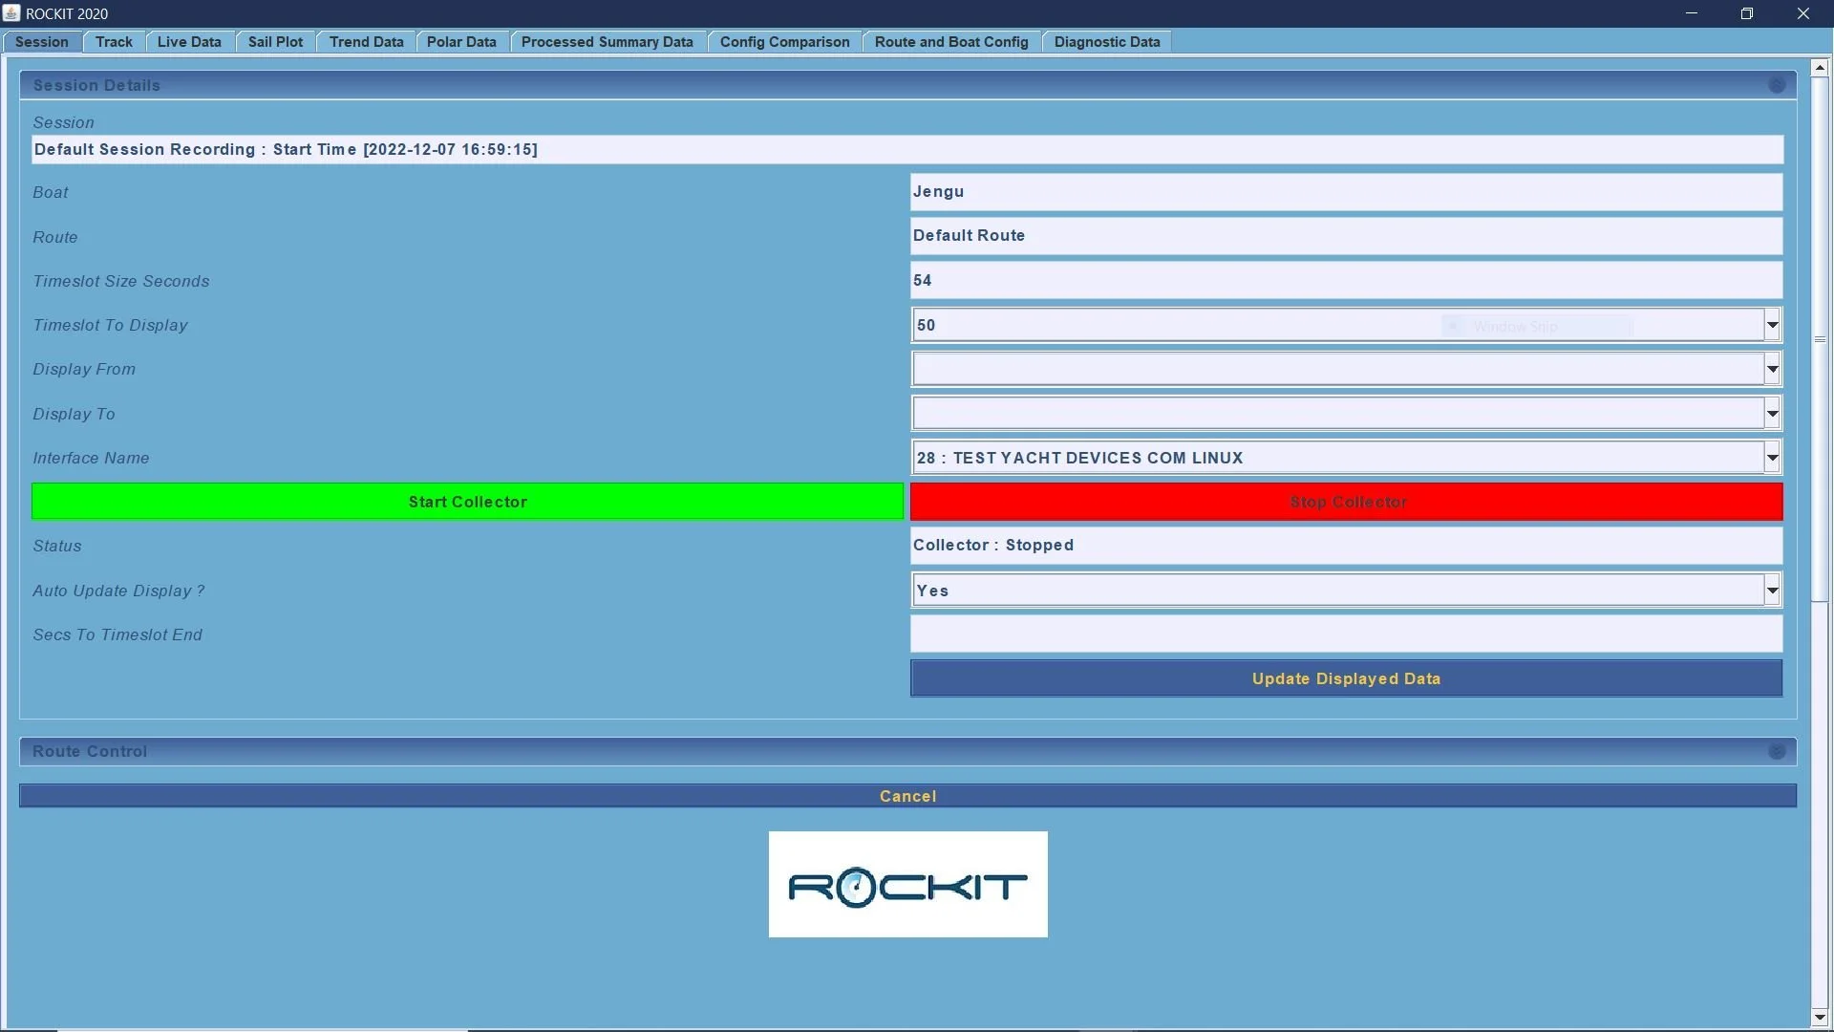
Task: View the Diagnostic Data tab
Action: click(1106, 41)
